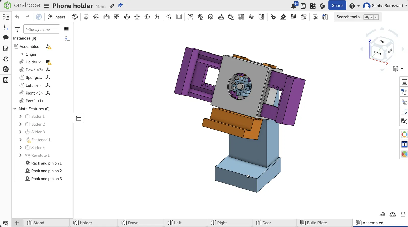Open the App Store grid icon
Screen dimensions: 408x227
pyautogui.click(x=313, y=6)
